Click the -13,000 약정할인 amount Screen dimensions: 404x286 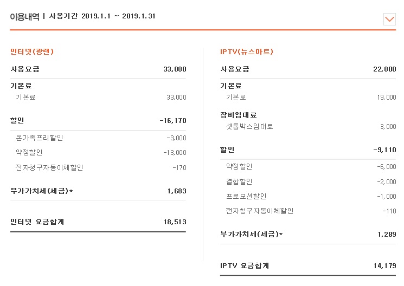[175, 153]
